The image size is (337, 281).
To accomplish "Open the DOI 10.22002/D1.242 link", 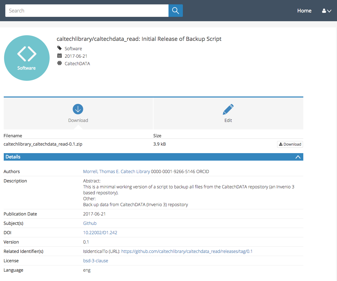I will 100,233.
